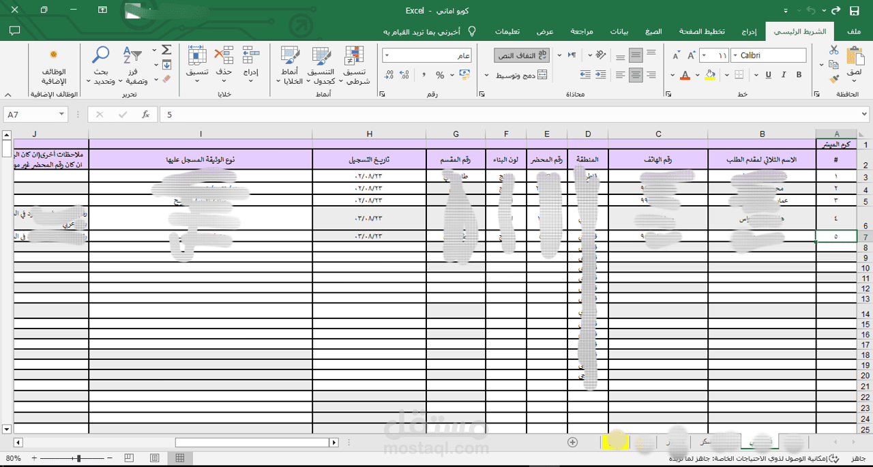Click the Decrease Decimal icon
This screenshot has height=467, width=873.
[388, 75]
